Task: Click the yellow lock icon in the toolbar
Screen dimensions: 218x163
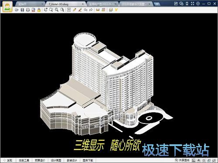Action: [x=39, y=10]
